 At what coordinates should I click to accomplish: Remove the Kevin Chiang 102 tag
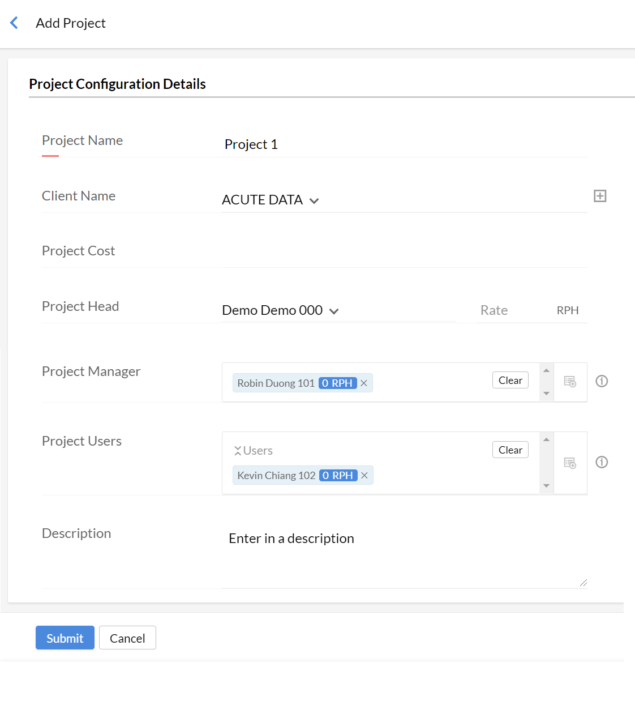[x=364, y=476]
